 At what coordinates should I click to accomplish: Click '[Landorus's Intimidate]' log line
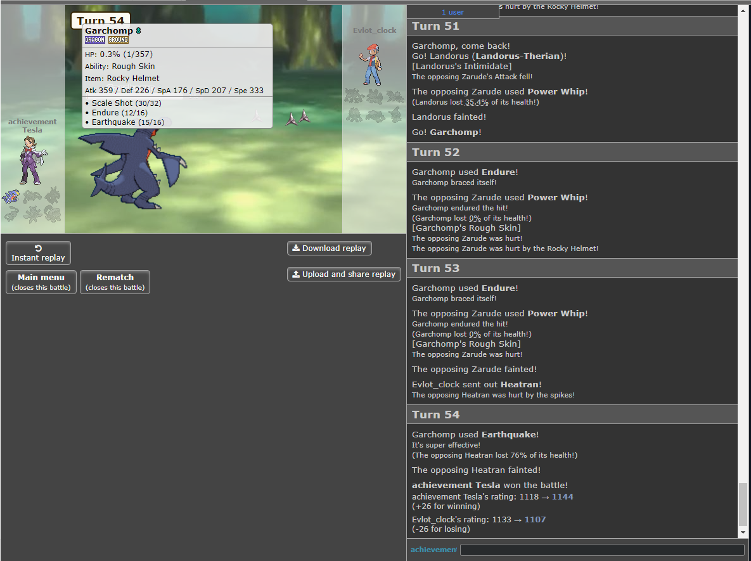pos(462,66)
